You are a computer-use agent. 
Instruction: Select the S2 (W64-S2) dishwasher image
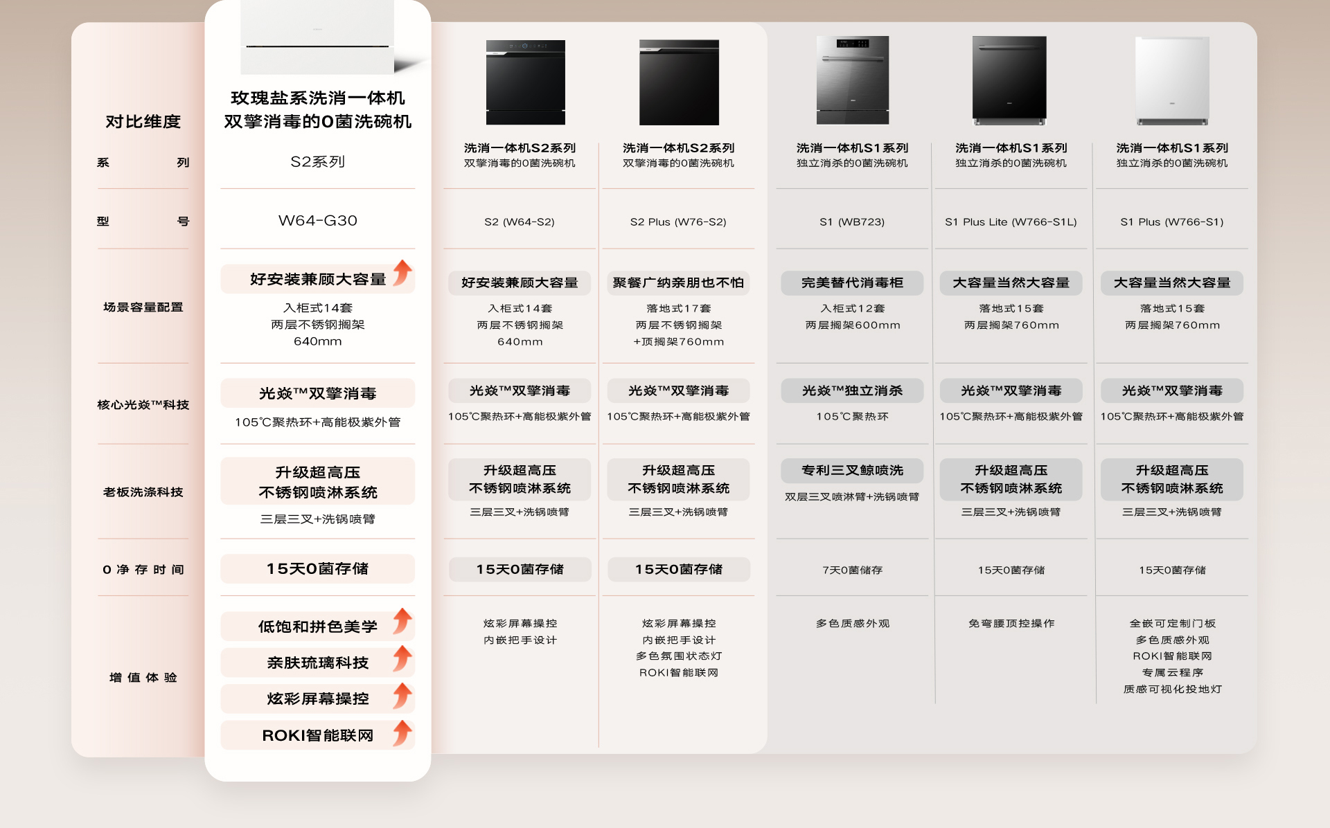coord(525,82)
